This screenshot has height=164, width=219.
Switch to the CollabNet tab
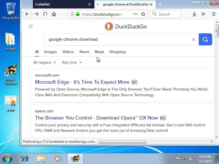pyautogui.click(x=64, y=4)
